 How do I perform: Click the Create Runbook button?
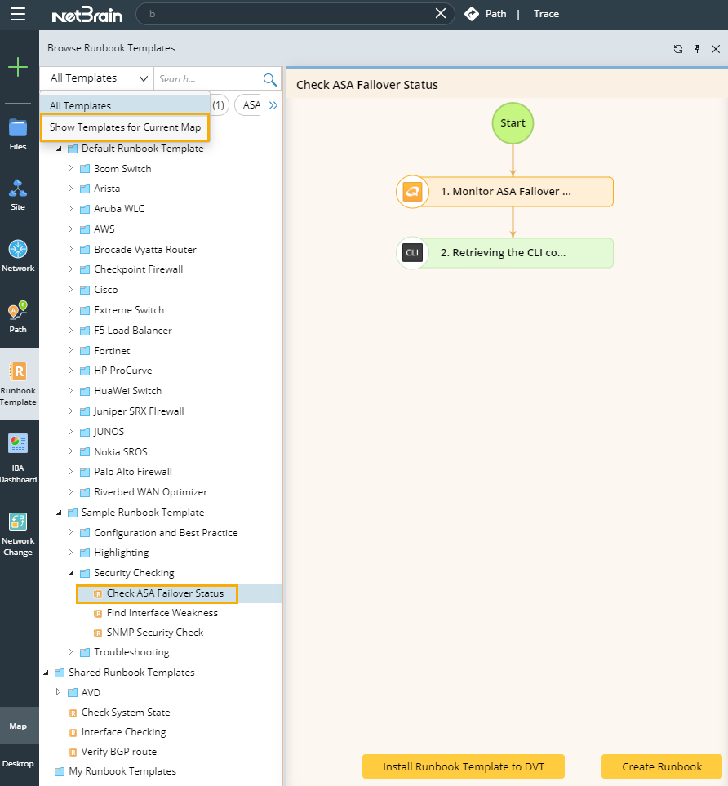(x=661, y=766)
